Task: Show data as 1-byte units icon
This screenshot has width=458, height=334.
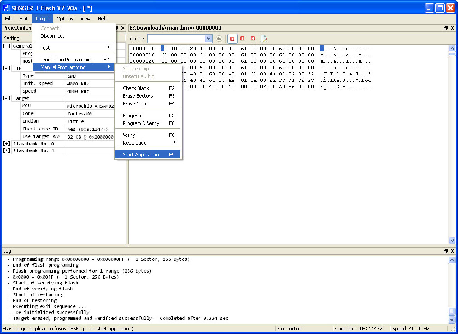Action: [x=232, y=39]
